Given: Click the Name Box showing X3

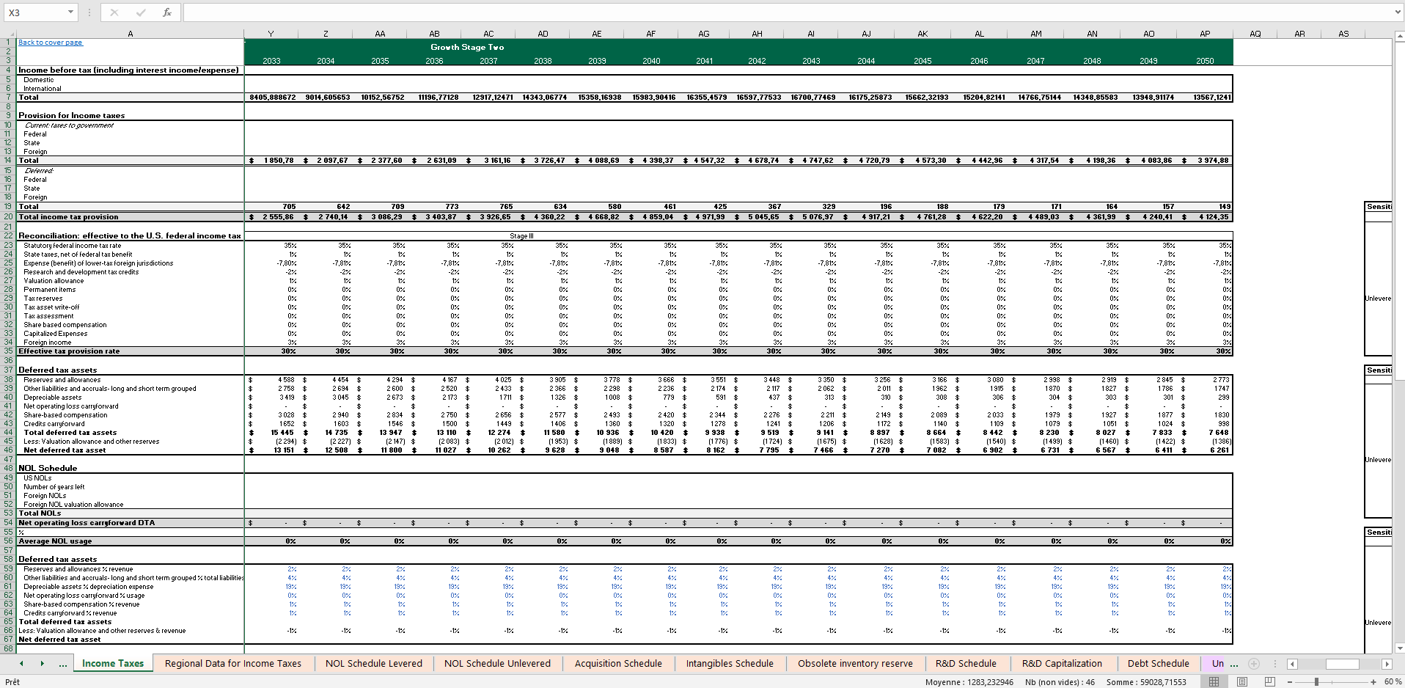Looking at the screenshot, I should click(34, 12).
